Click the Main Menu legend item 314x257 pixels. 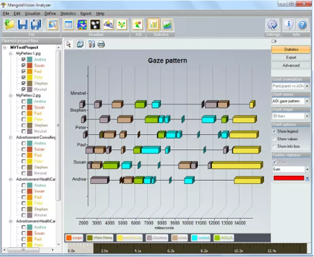pyautogui.click(x=99, y=238)
